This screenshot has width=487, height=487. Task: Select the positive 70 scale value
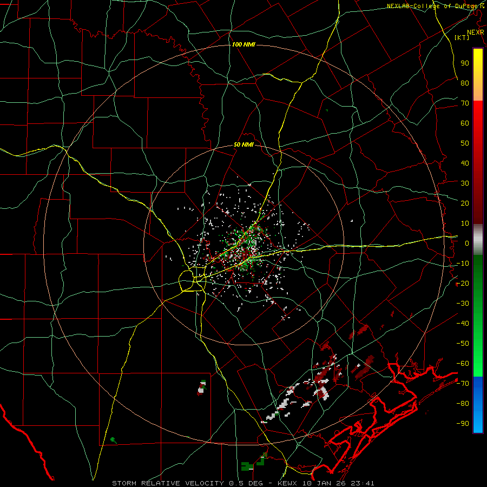point(465,103)
